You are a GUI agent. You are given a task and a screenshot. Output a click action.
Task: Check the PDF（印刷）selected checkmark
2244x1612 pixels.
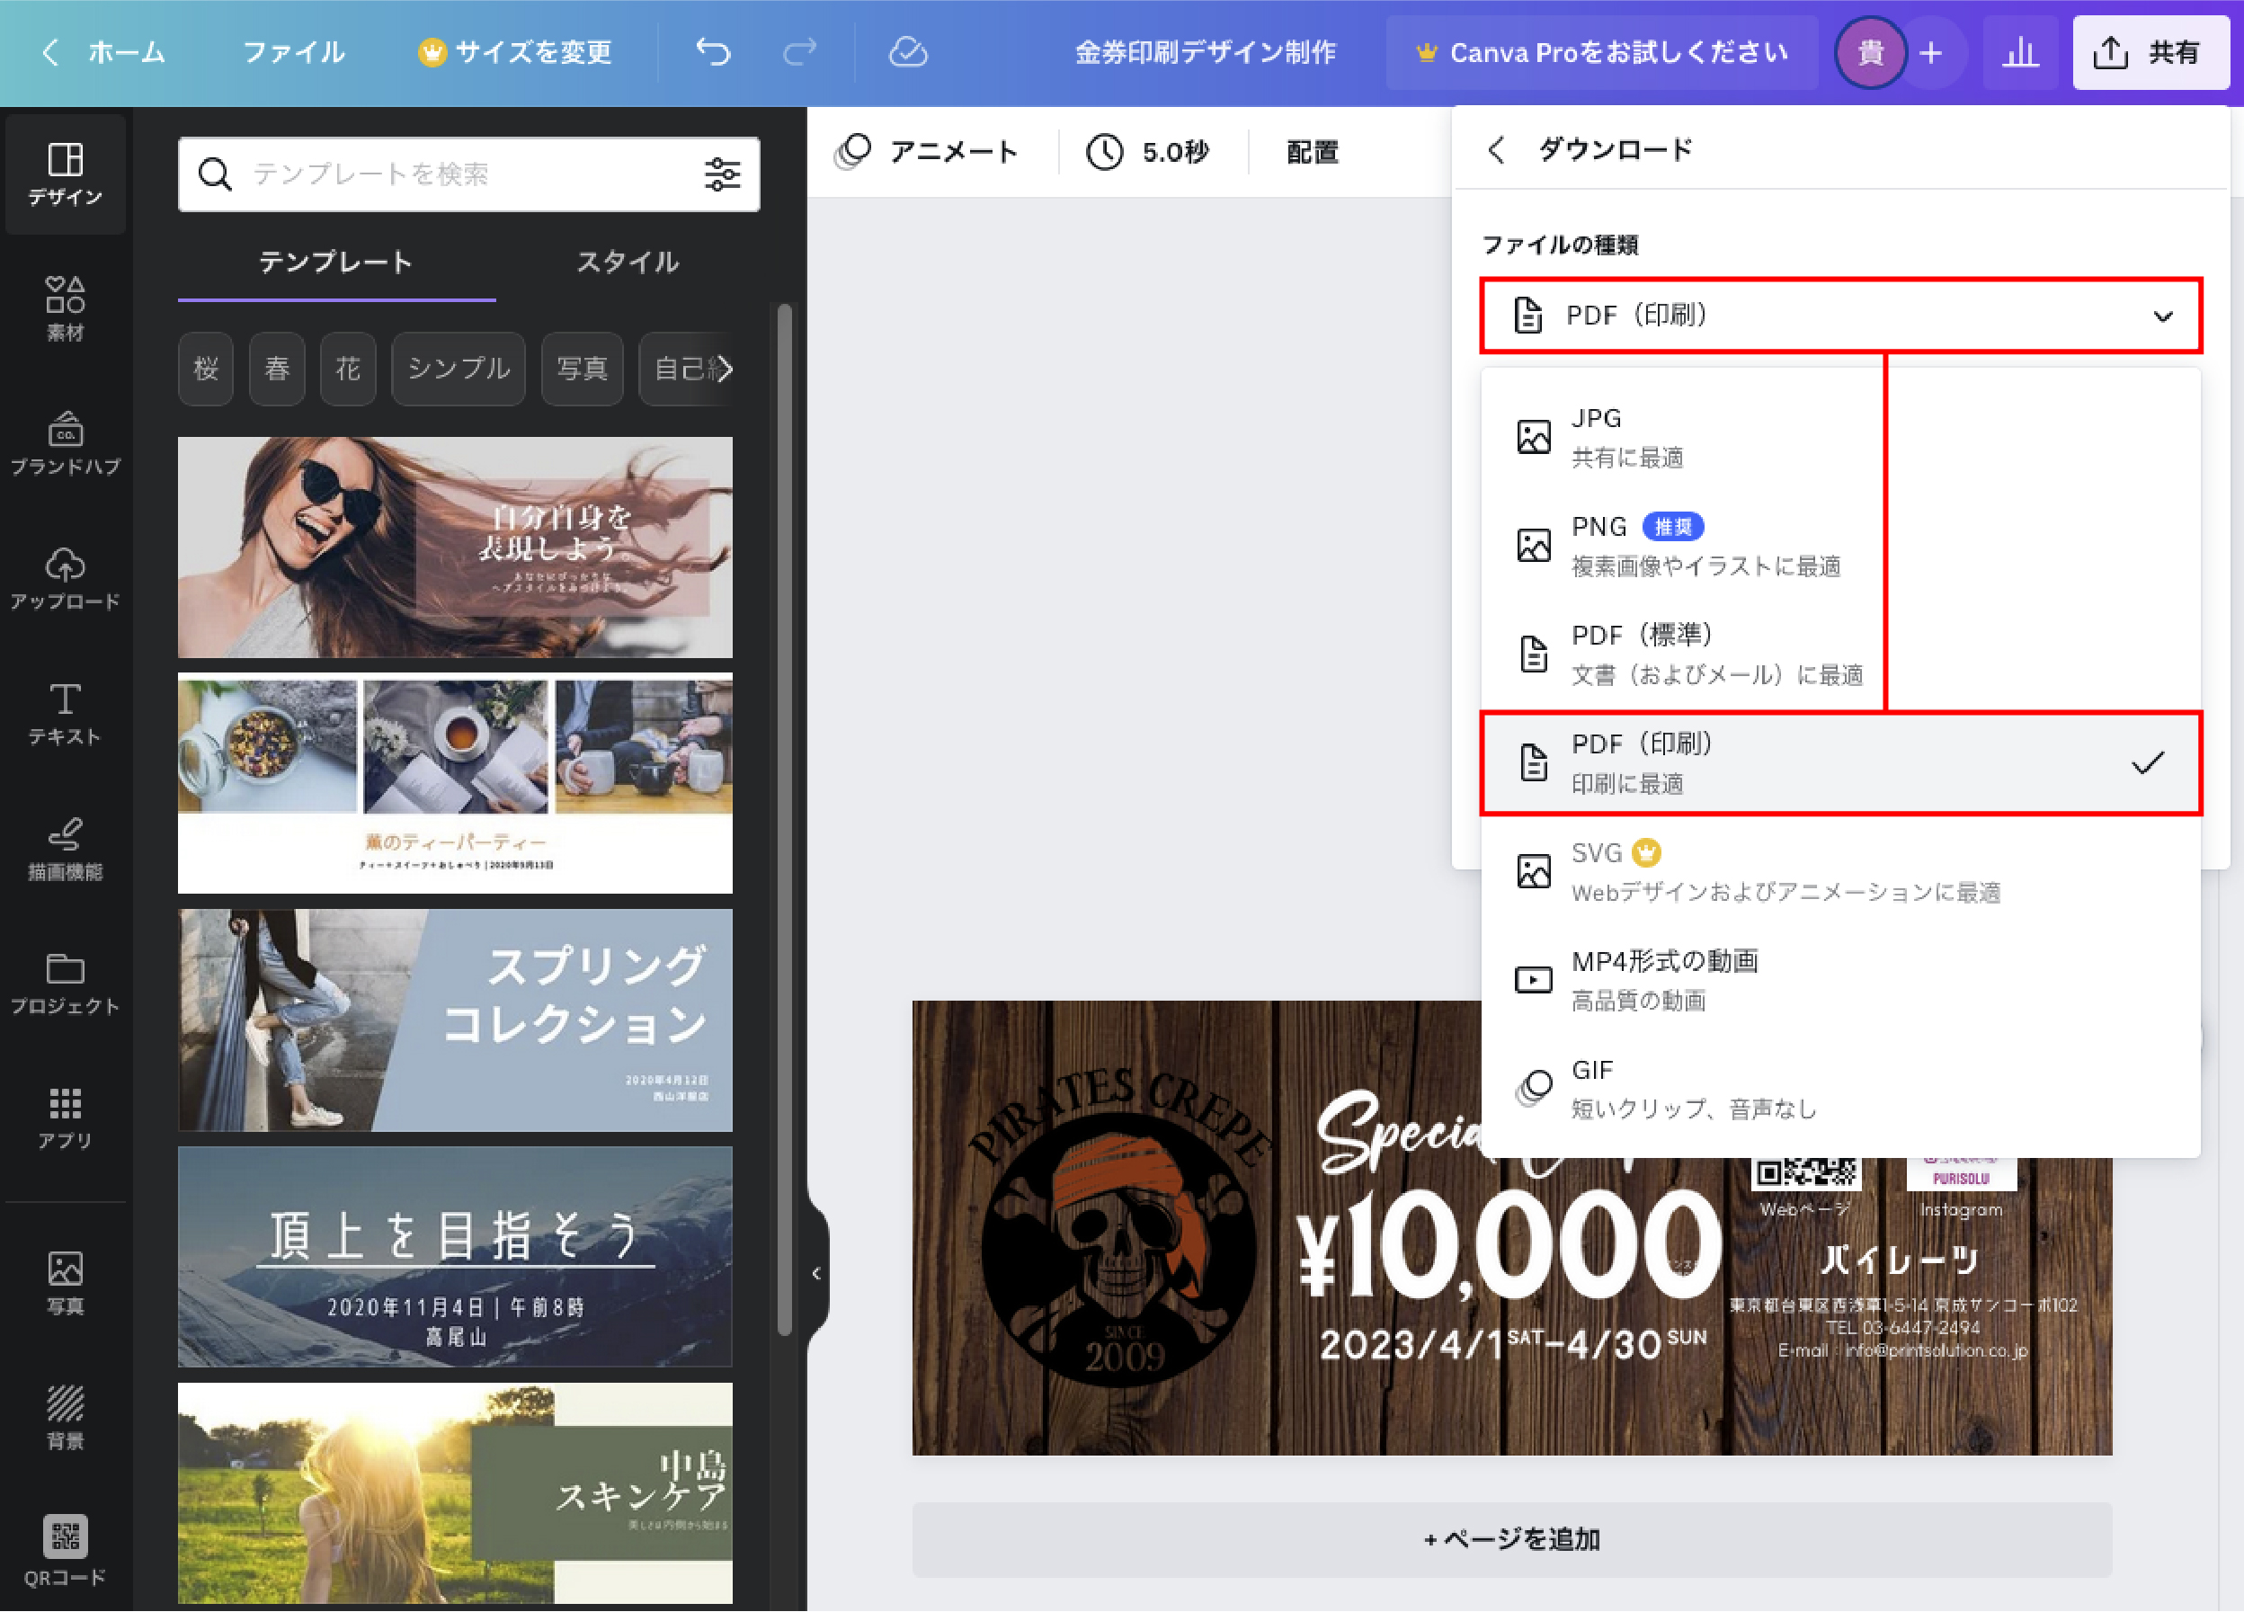click(x=2148, y=763)
